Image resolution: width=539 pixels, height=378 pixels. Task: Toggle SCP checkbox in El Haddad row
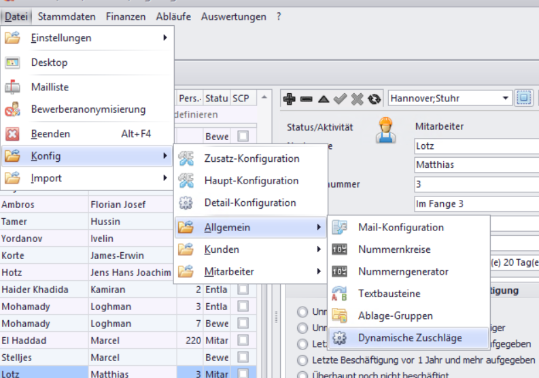click(x=243, y=340)
